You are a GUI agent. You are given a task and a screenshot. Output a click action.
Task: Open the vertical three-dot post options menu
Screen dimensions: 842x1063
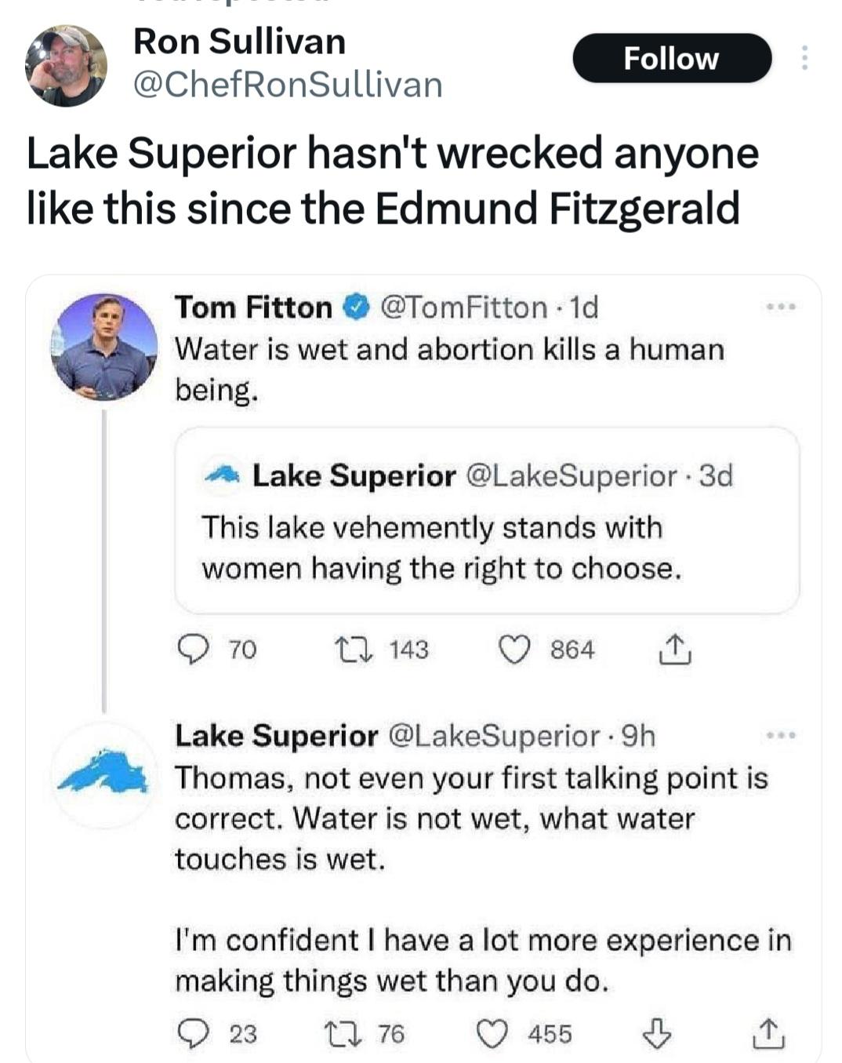tap(804, 58)
